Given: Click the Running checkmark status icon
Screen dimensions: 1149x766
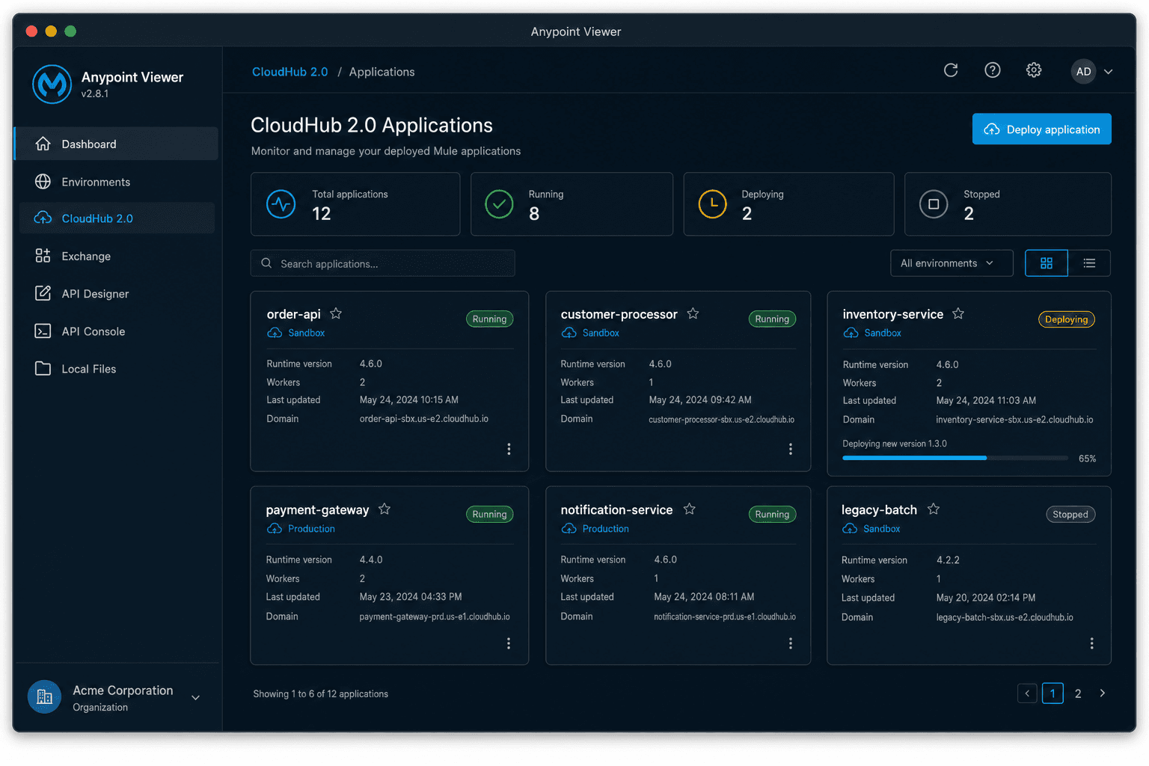Looking at the screenshot, I should pos(499,204).
